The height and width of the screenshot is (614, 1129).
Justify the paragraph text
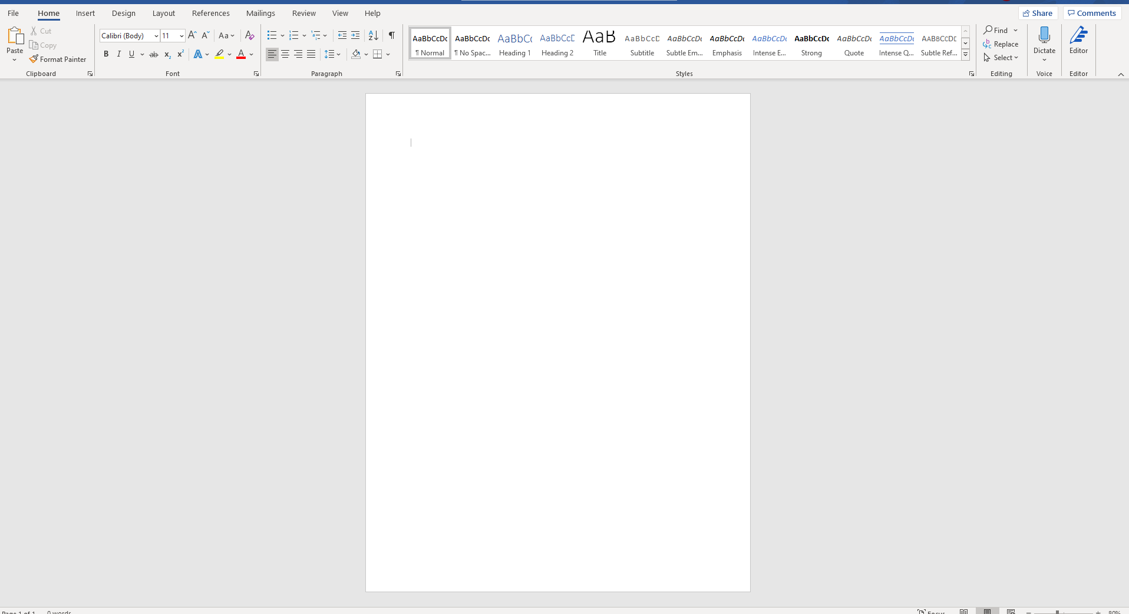click(311, 54)
